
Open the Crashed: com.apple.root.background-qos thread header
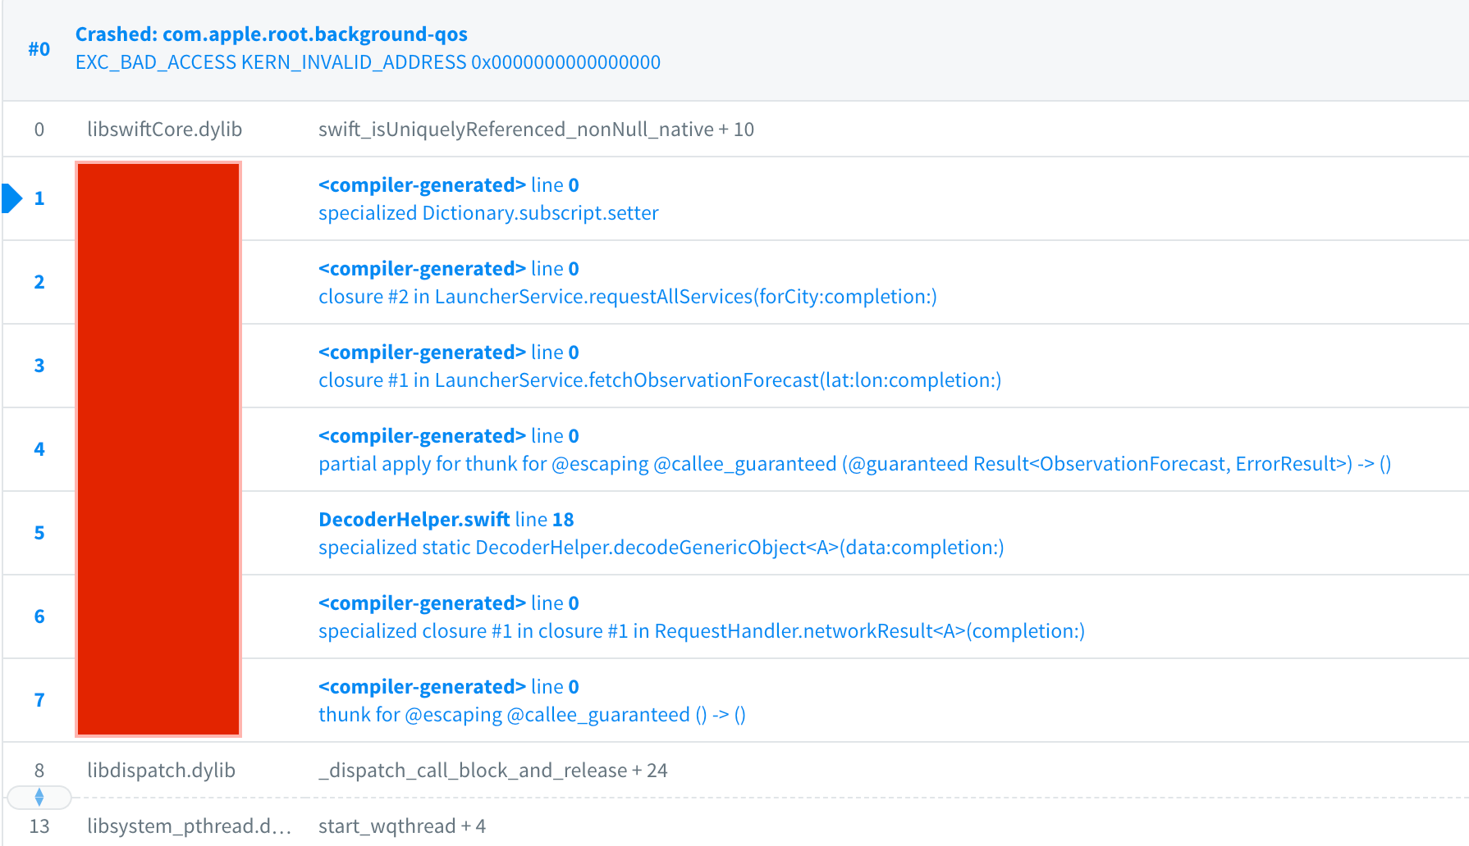point(272,34)
